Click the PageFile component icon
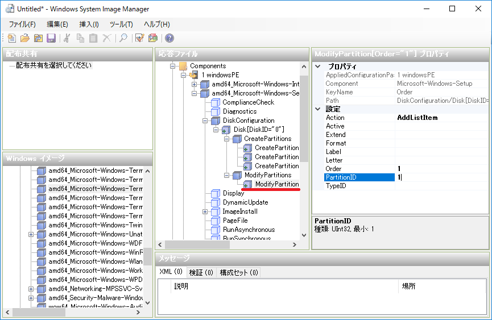The width and height of the screenshot is (492, 320). click(x=216, y=221)
